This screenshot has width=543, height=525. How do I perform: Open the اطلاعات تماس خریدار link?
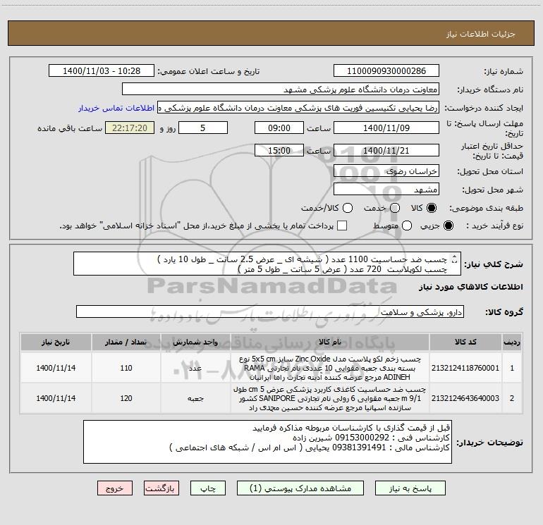tap(116, 108)
